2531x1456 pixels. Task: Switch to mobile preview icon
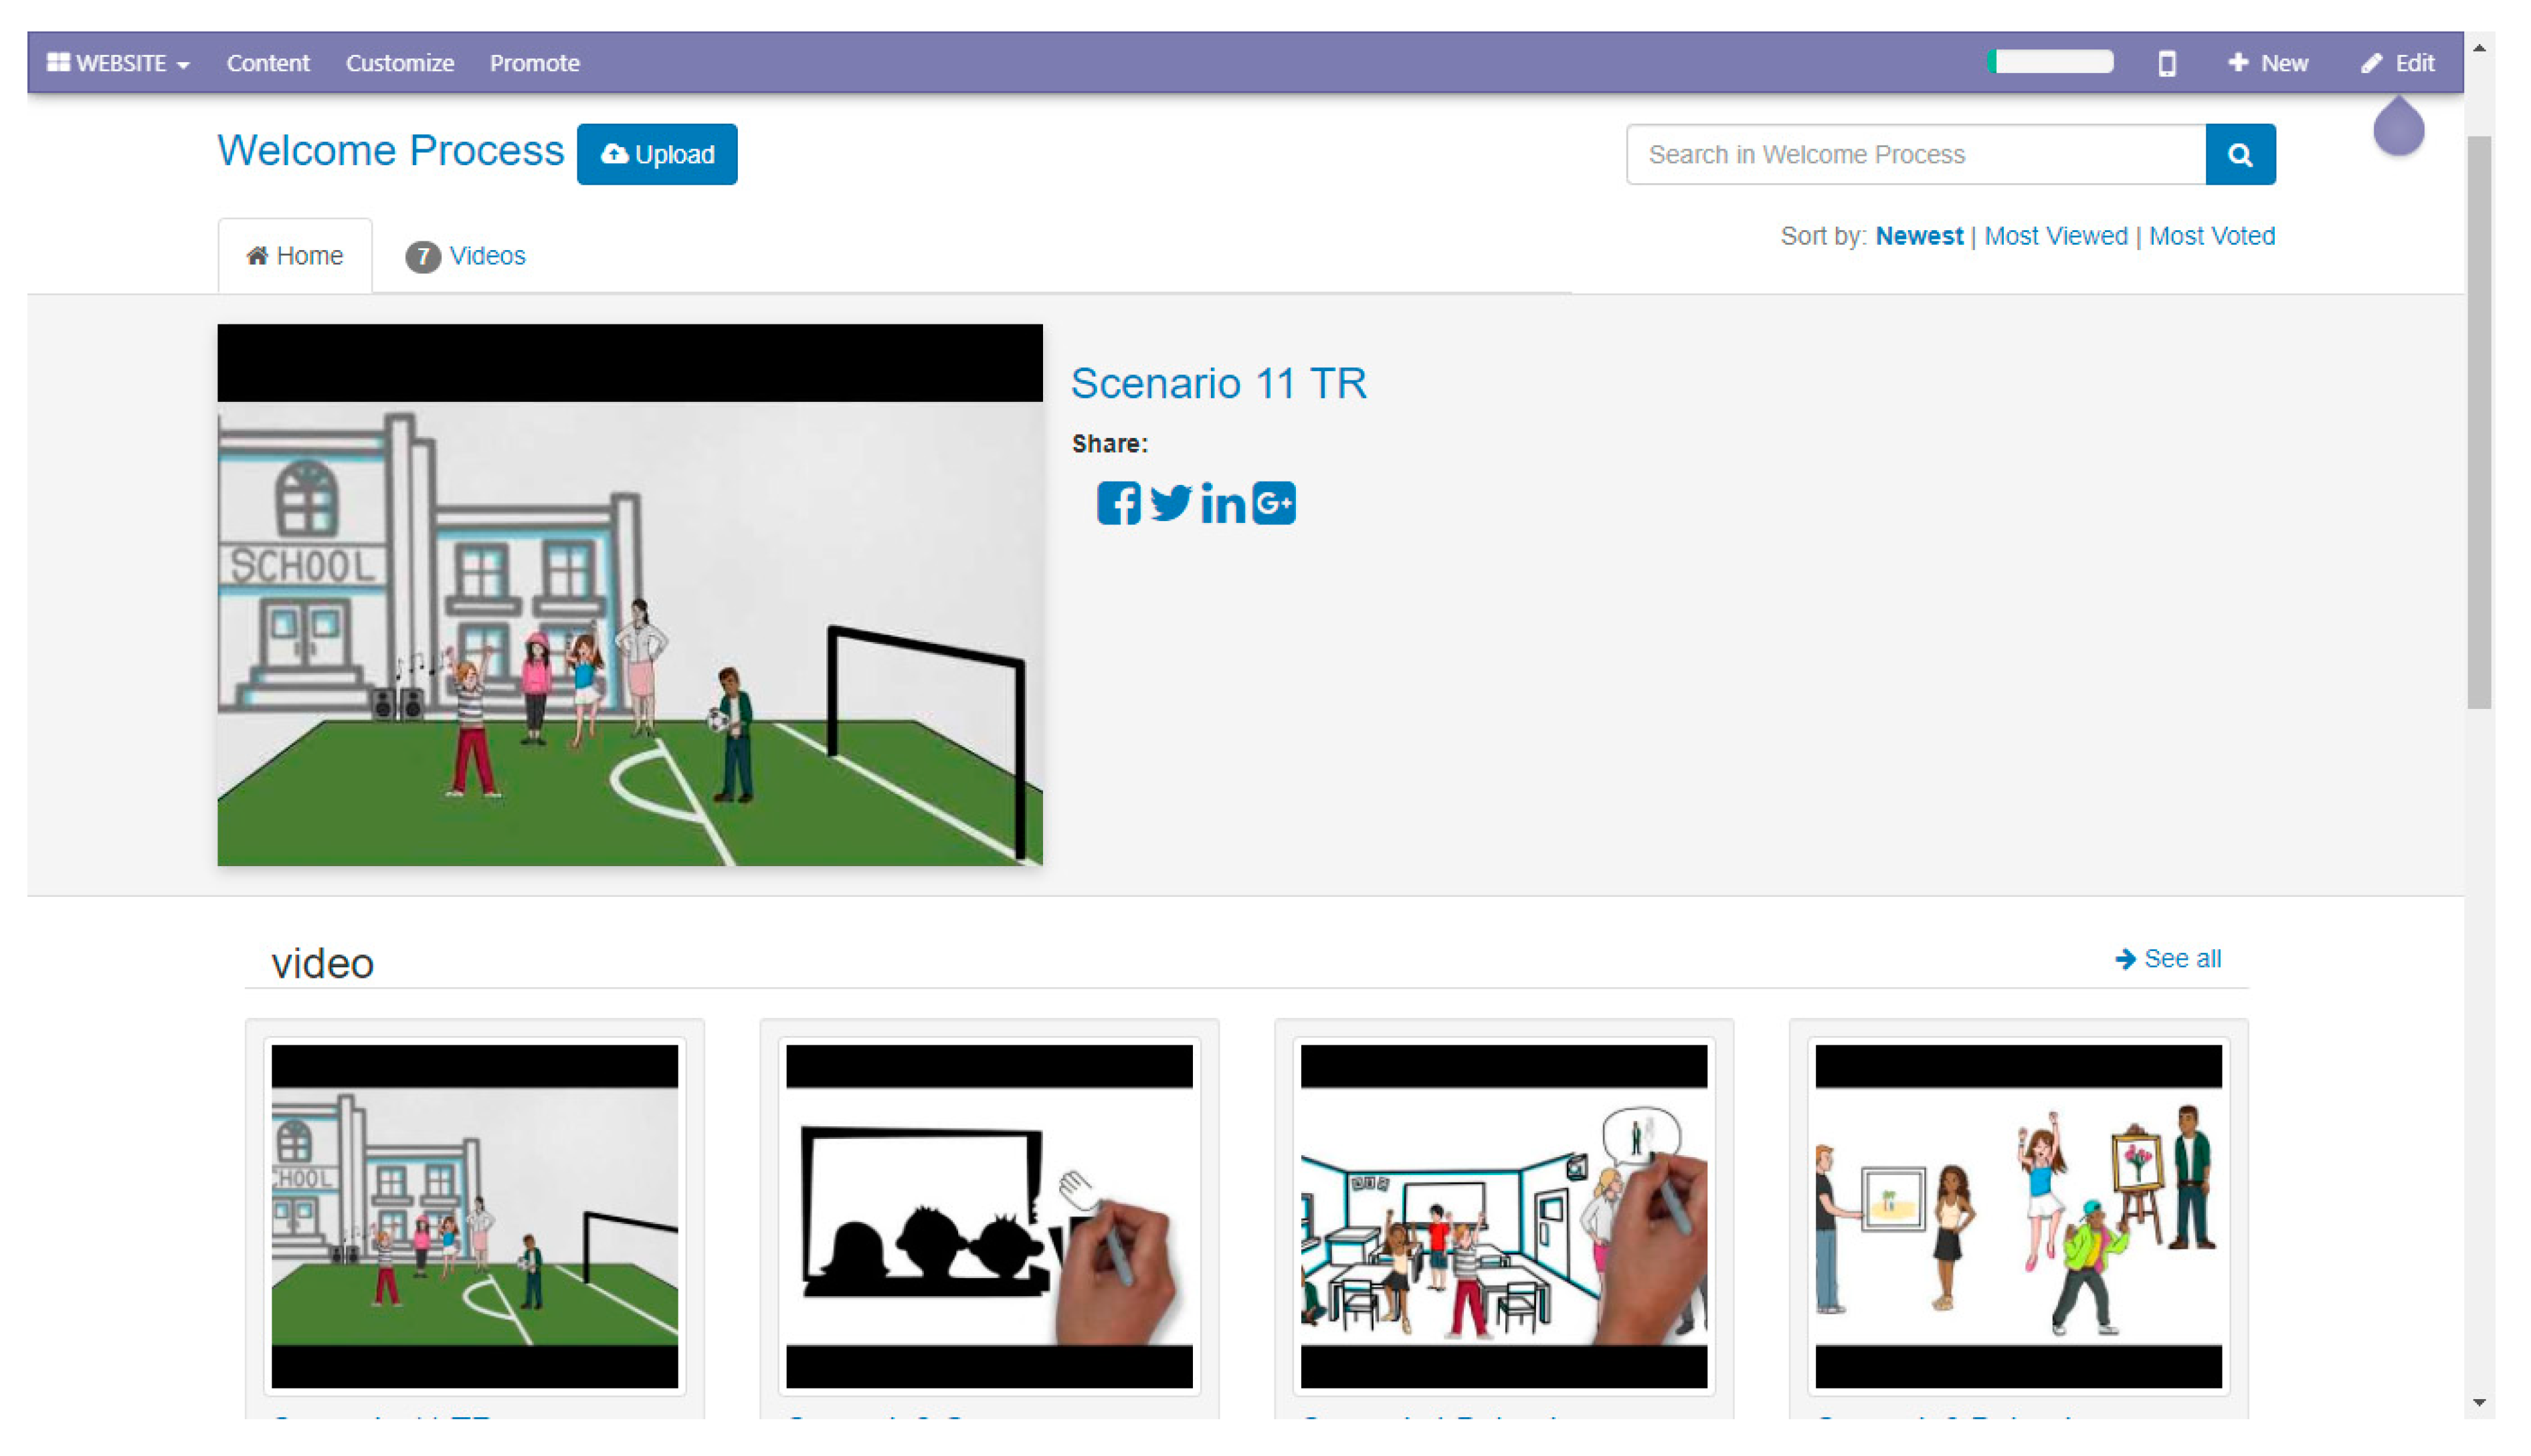click(x=2166, y=63)
